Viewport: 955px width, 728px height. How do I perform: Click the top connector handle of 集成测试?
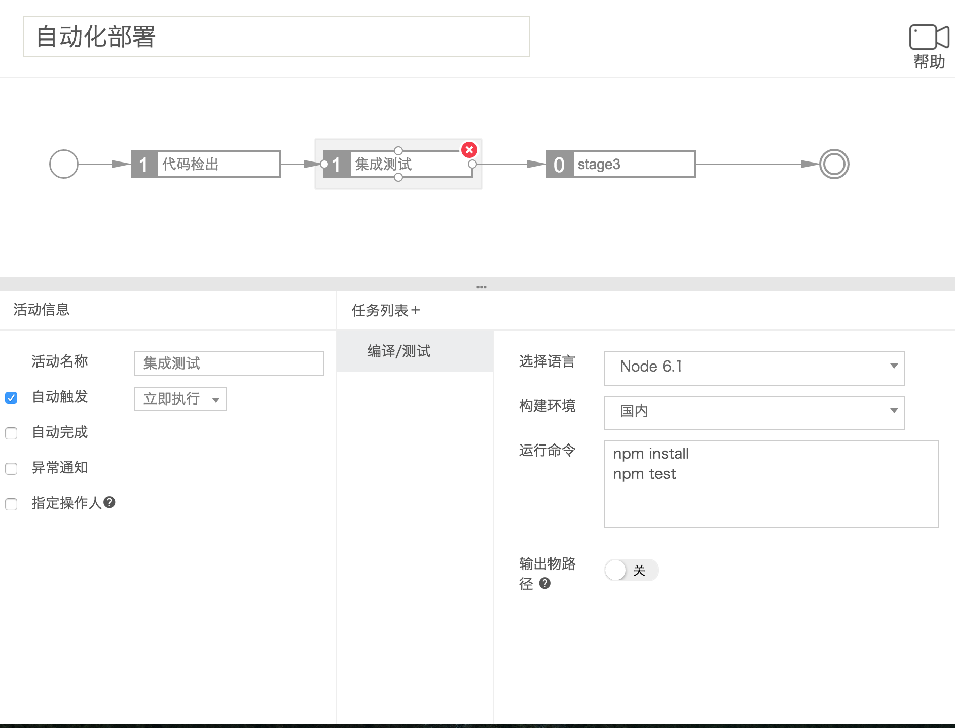click(x=398, y=151)
